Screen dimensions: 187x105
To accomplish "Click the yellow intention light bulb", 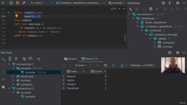I will point(17,16).
